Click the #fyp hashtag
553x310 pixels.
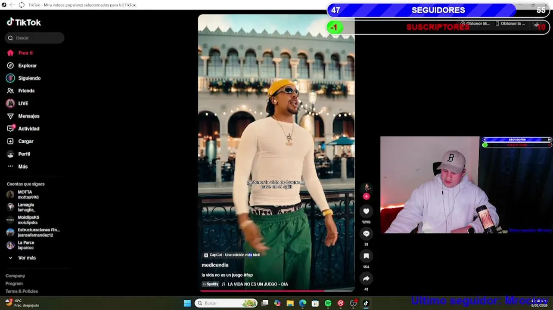248,275
